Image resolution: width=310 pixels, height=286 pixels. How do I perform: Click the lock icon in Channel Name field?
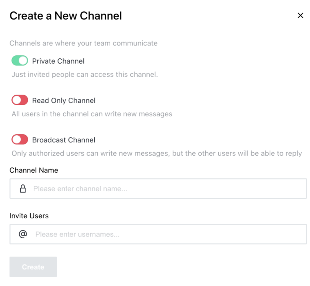coord(23,189)
